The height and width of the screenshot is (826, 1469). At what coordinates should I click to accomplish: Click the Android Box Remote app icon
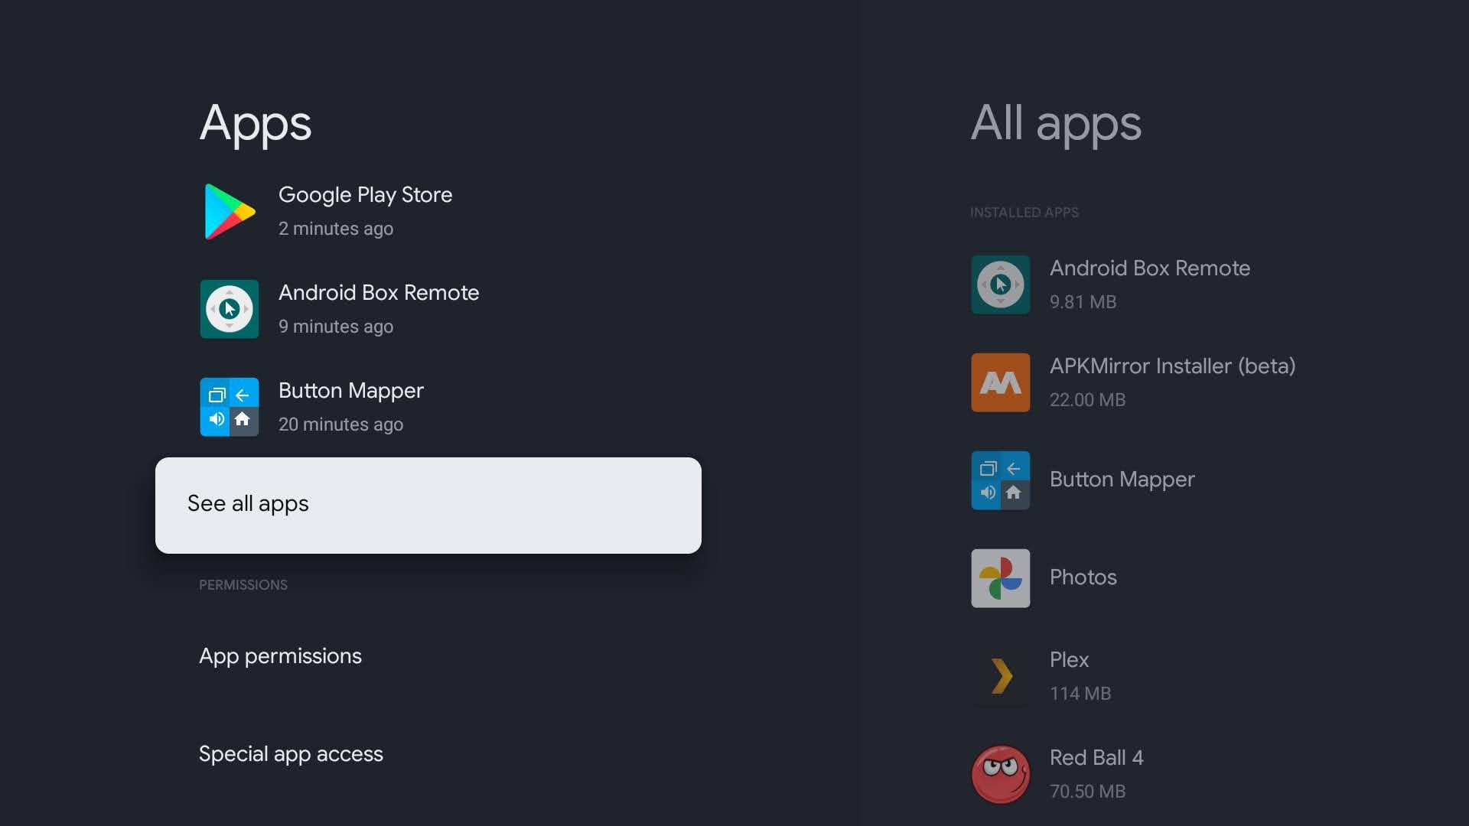[229, 309]
